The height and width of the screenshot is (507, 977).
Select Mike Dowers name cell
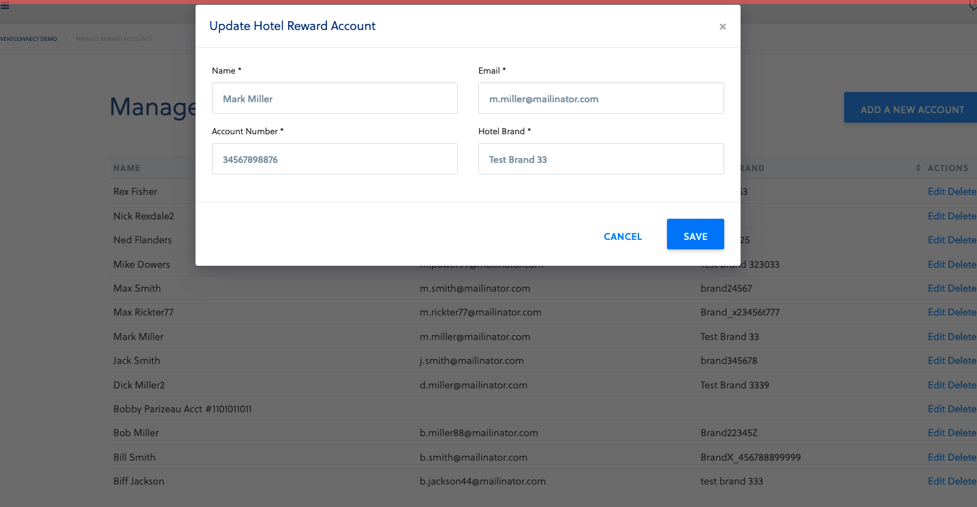click(x=142, y=264)
